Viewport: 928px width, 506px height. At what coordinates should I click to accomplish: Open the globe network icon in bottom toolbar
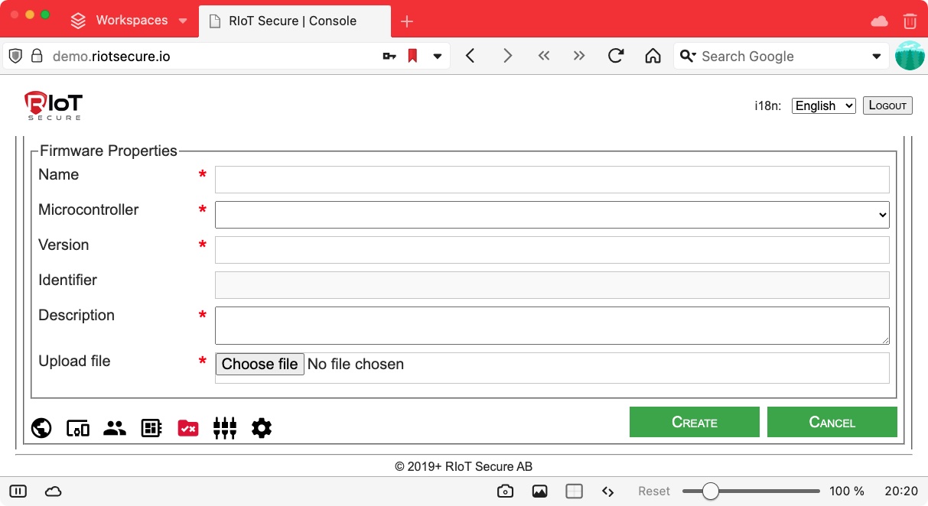(41, 428)
